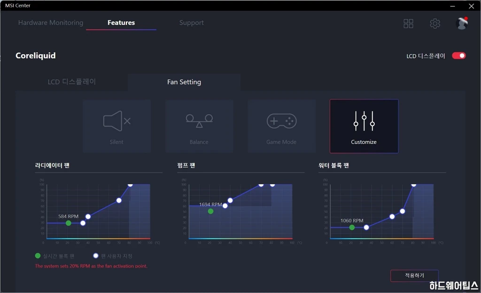Click the 펌프 팬 section heading

(x=186, y=165)
